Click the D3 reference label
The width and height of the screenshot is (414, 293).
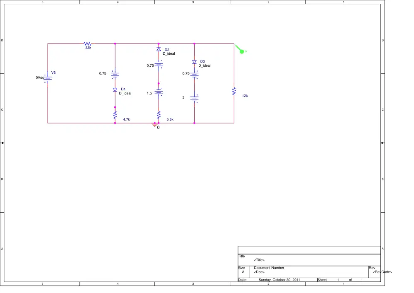[x=202, y=62]
